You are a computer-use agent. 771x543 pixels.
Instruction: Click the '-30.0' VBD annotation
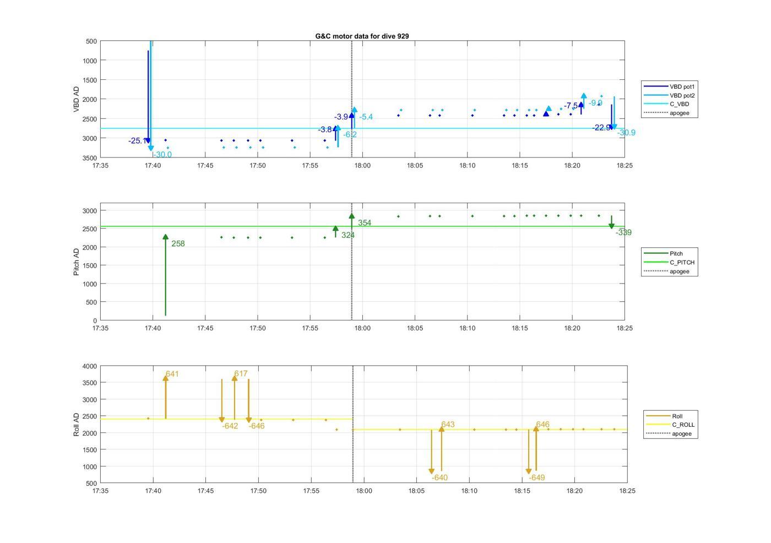pyautogui.click(x=162, y=155)
